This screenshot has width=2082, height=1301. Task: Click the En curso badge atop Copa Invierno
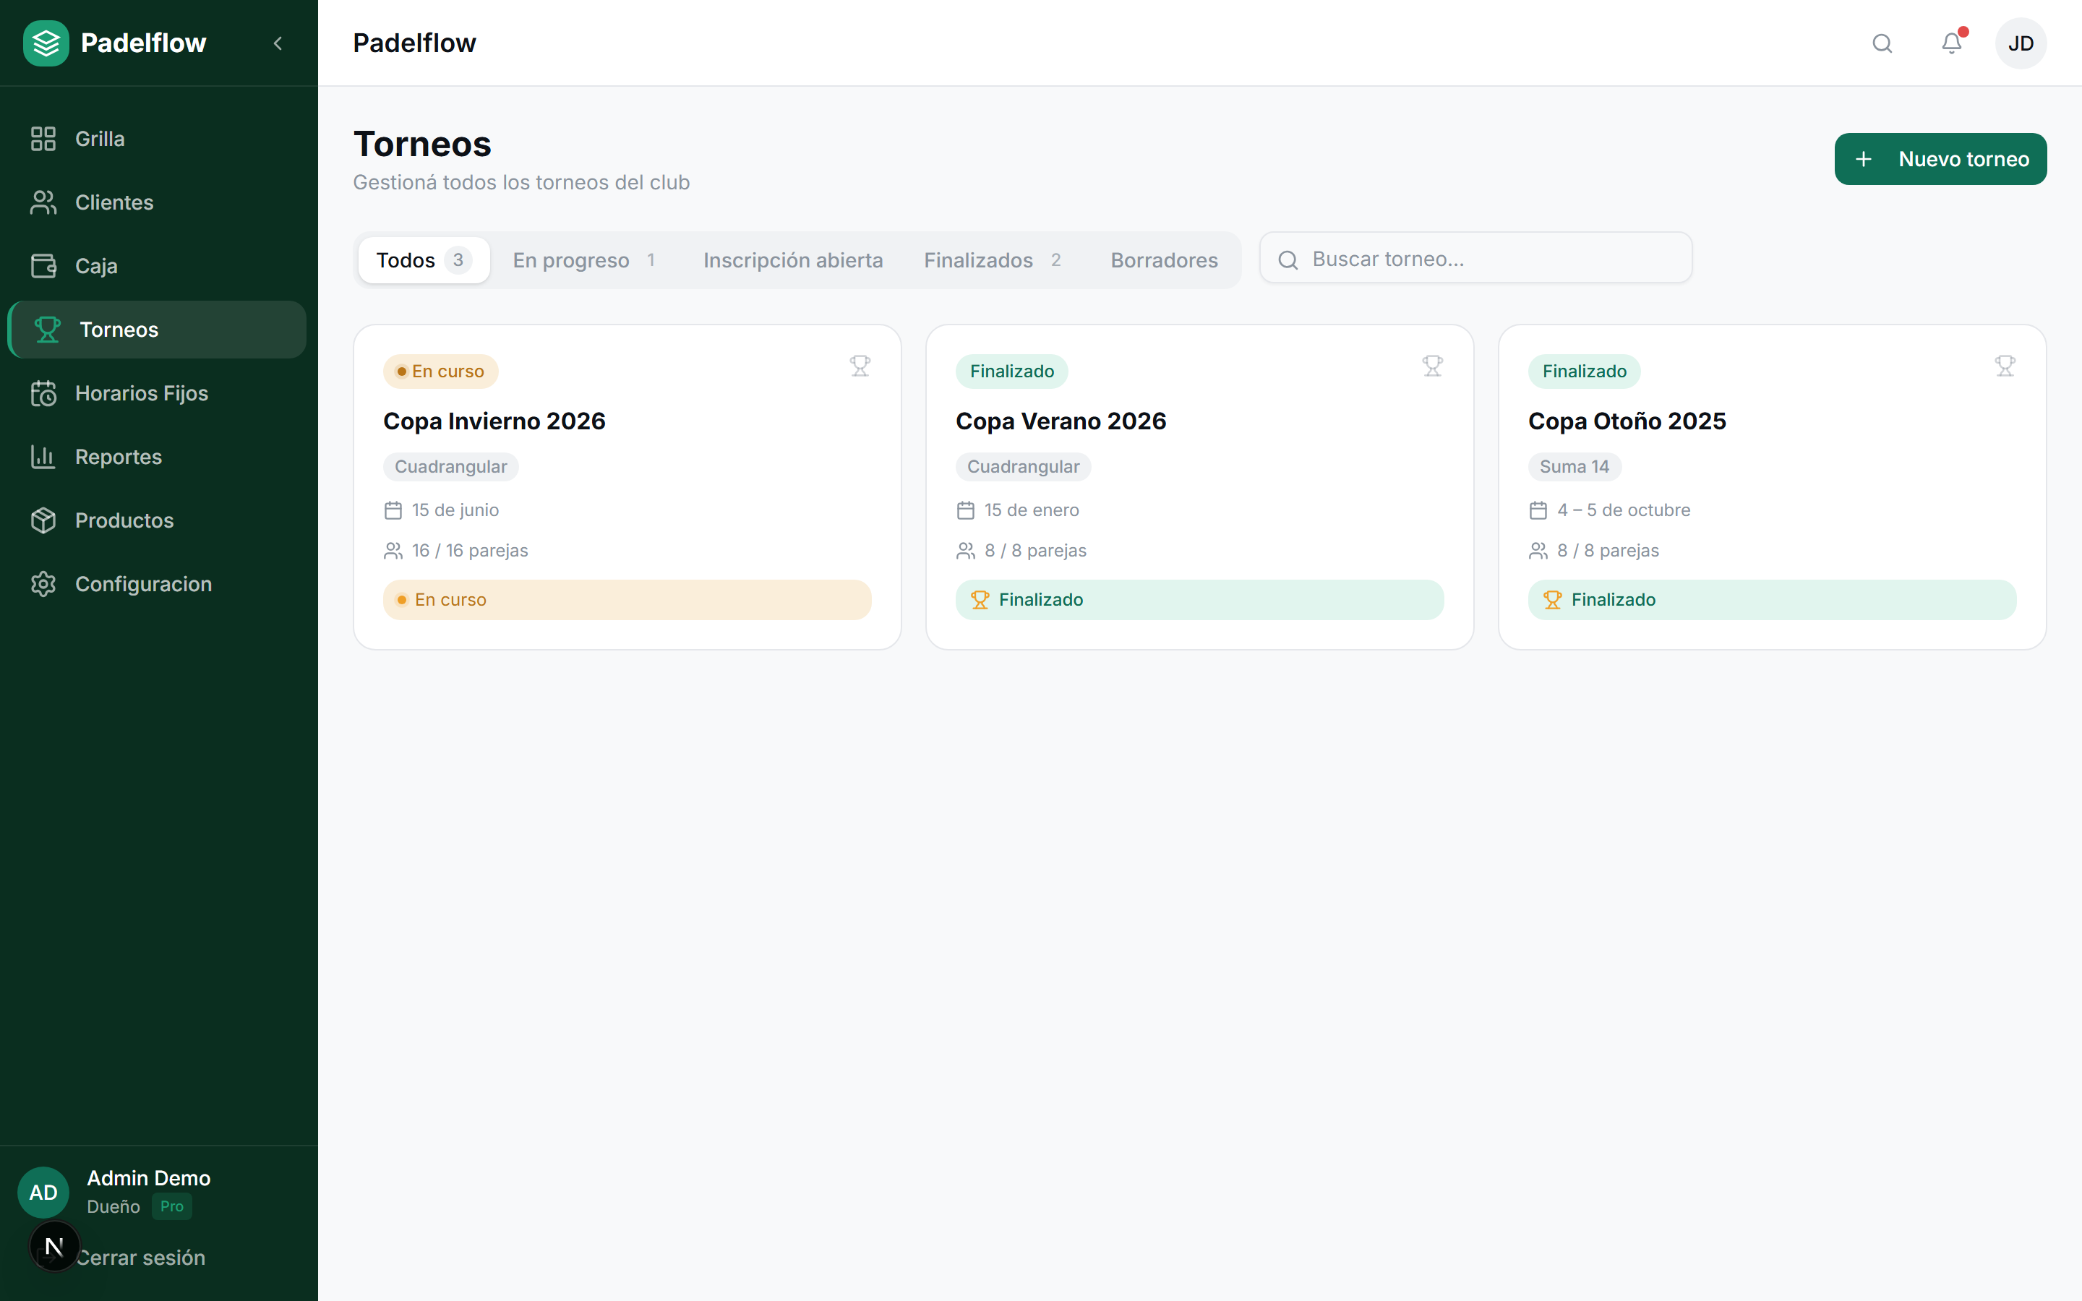[440, 371]
